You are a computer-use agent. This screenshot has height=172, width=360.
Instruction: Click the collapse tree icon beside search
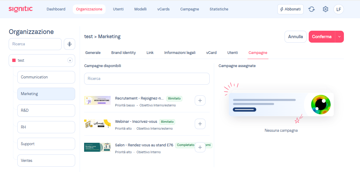(69, 44)
